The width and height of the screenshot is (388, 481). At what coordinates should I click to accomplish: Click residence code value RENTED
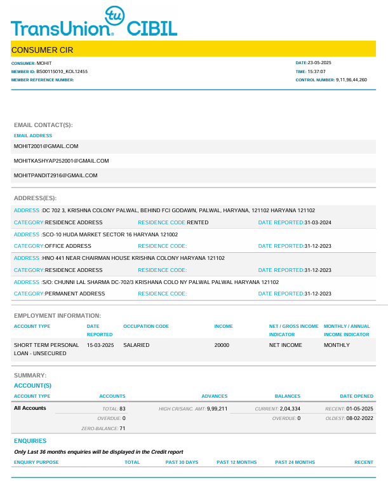click(197, 222)
